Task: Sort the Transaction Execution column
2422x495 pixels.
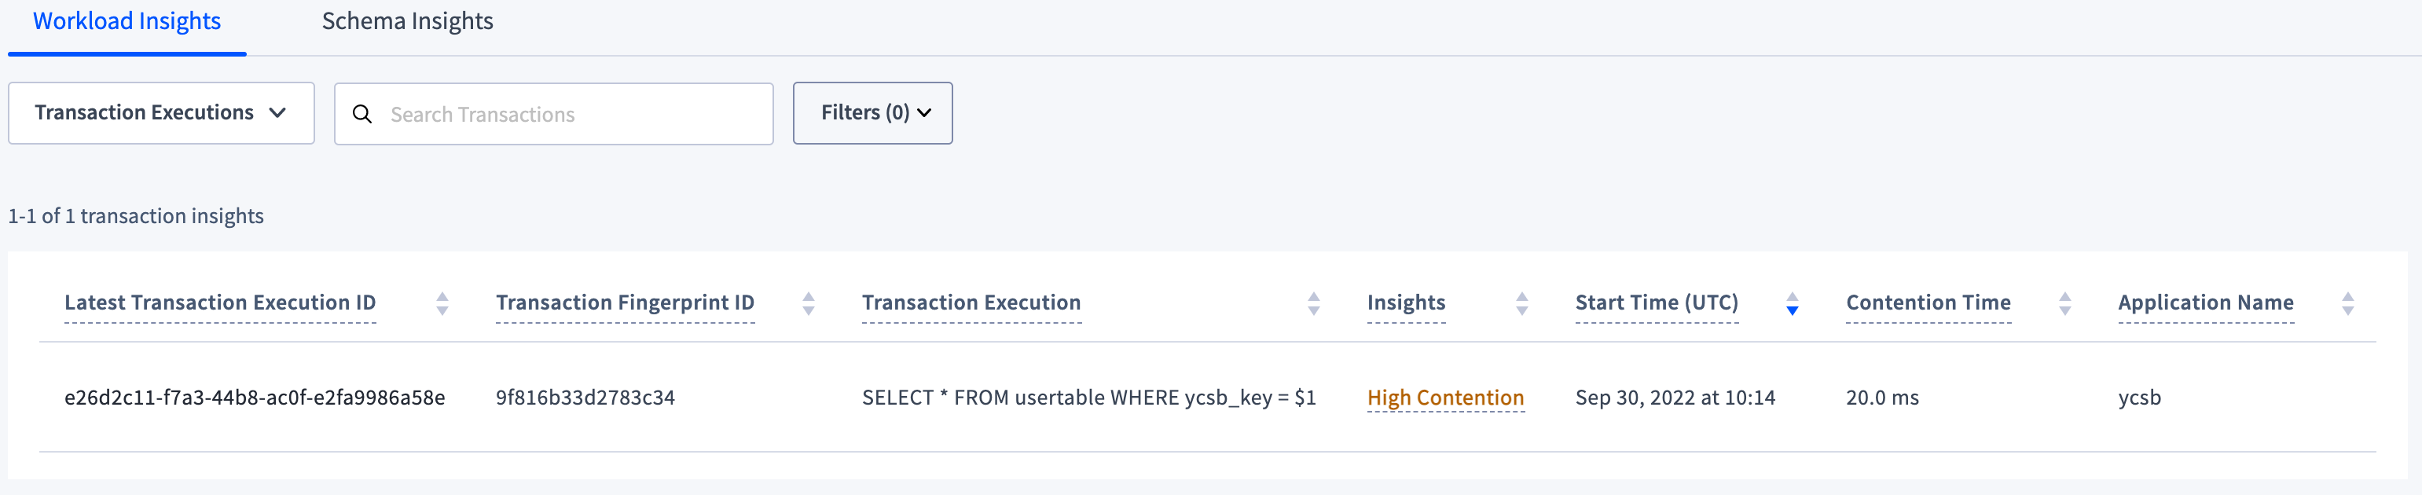Action: (1313, 302)
